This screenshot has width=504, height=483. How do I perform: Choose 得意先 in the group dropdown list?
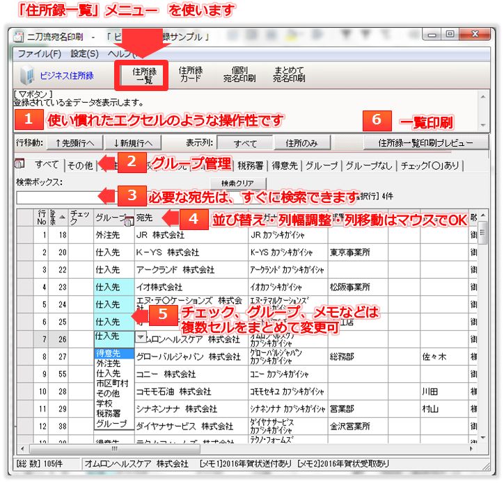pyautogui.click(x=114, y=354)
